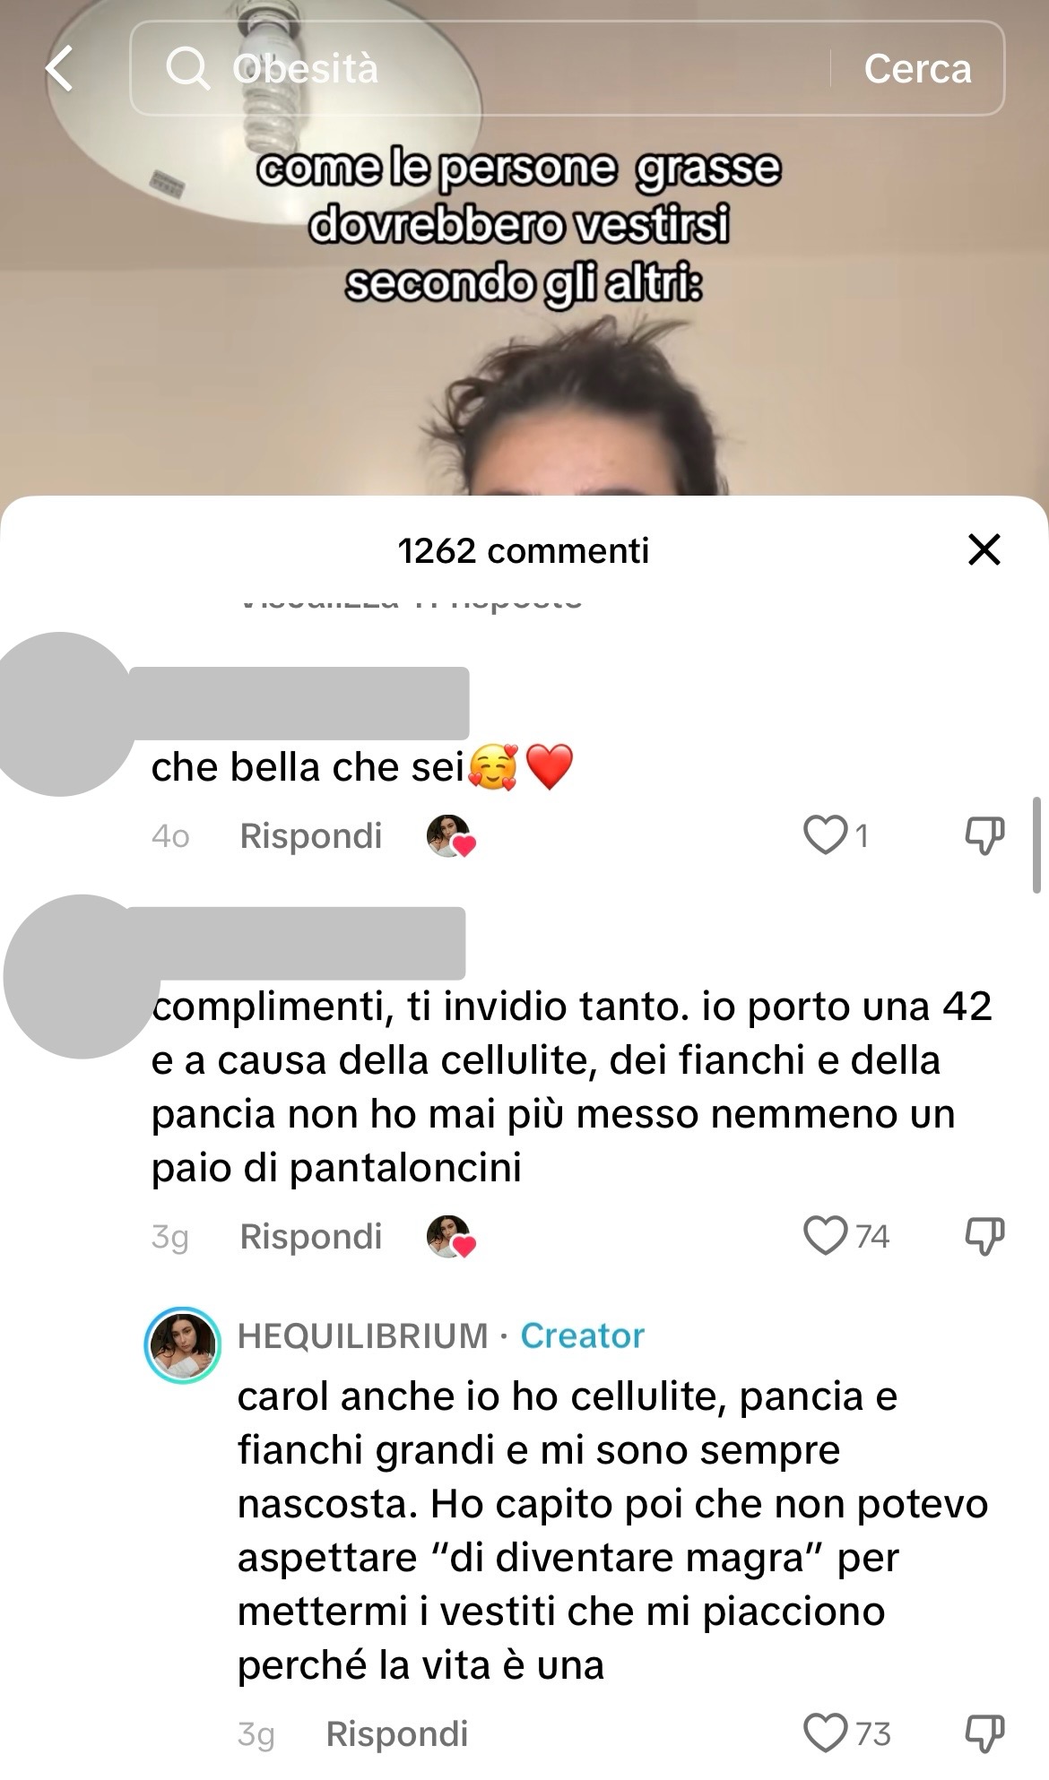Click the Obesità search field
The height and width of the screenshot is (1780, 1049).
tap(481, 69)
